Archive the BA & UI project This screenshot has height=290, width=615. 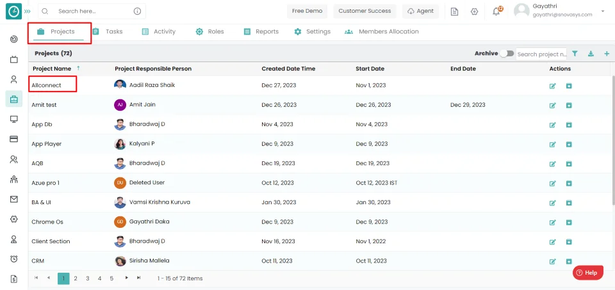[569, 202]
